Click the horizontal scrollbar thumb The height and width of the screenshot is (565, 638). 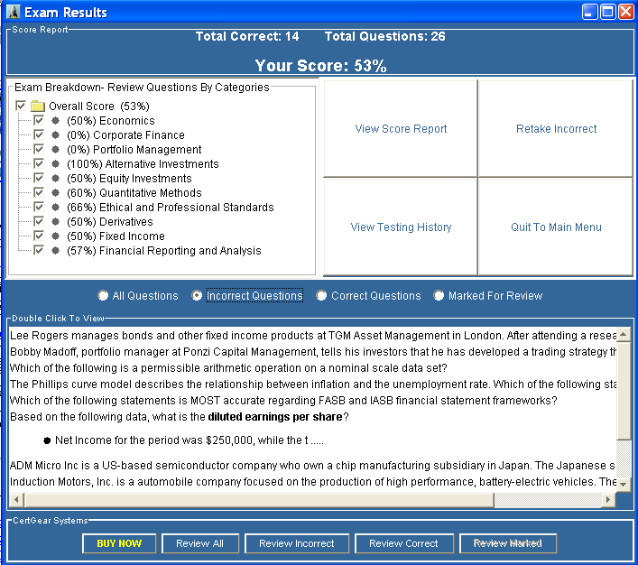click(x=259, y=499)
